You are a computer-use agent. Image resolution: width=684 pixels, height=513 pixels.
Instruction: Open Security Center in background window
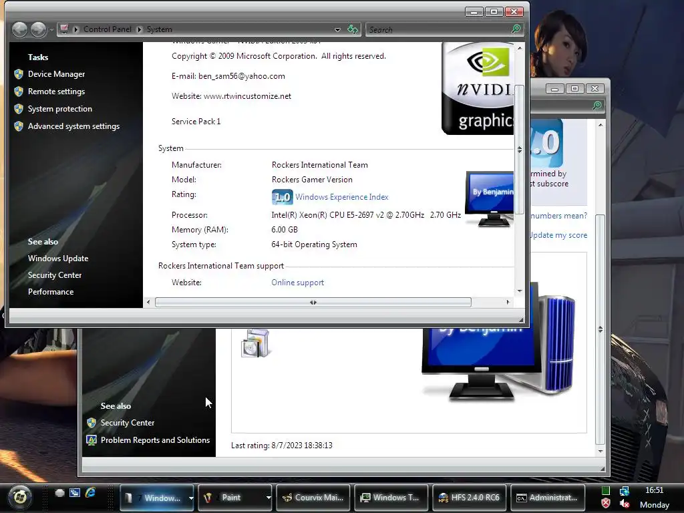pos(128,423)
